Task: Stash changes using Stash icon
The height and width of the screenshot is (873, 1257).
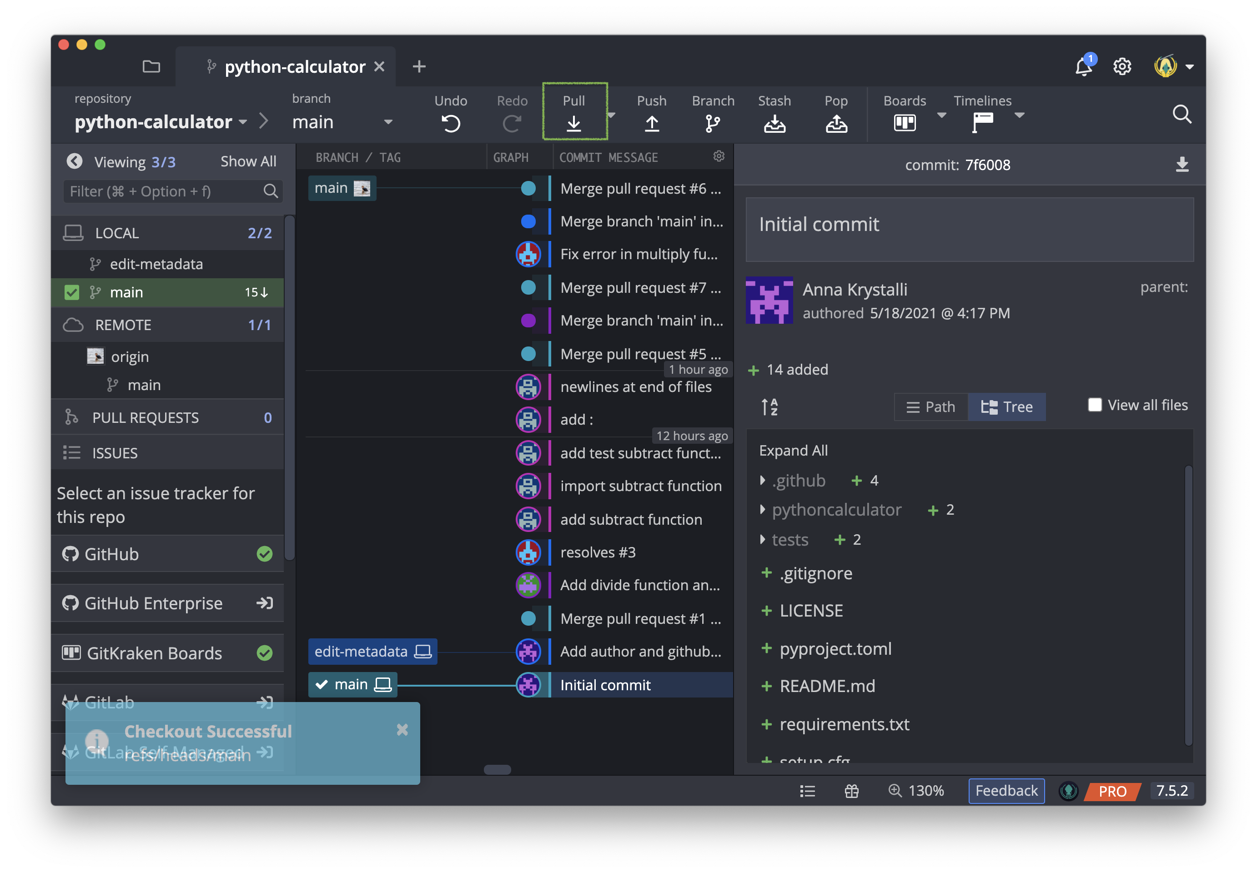Action: (774, 124)
